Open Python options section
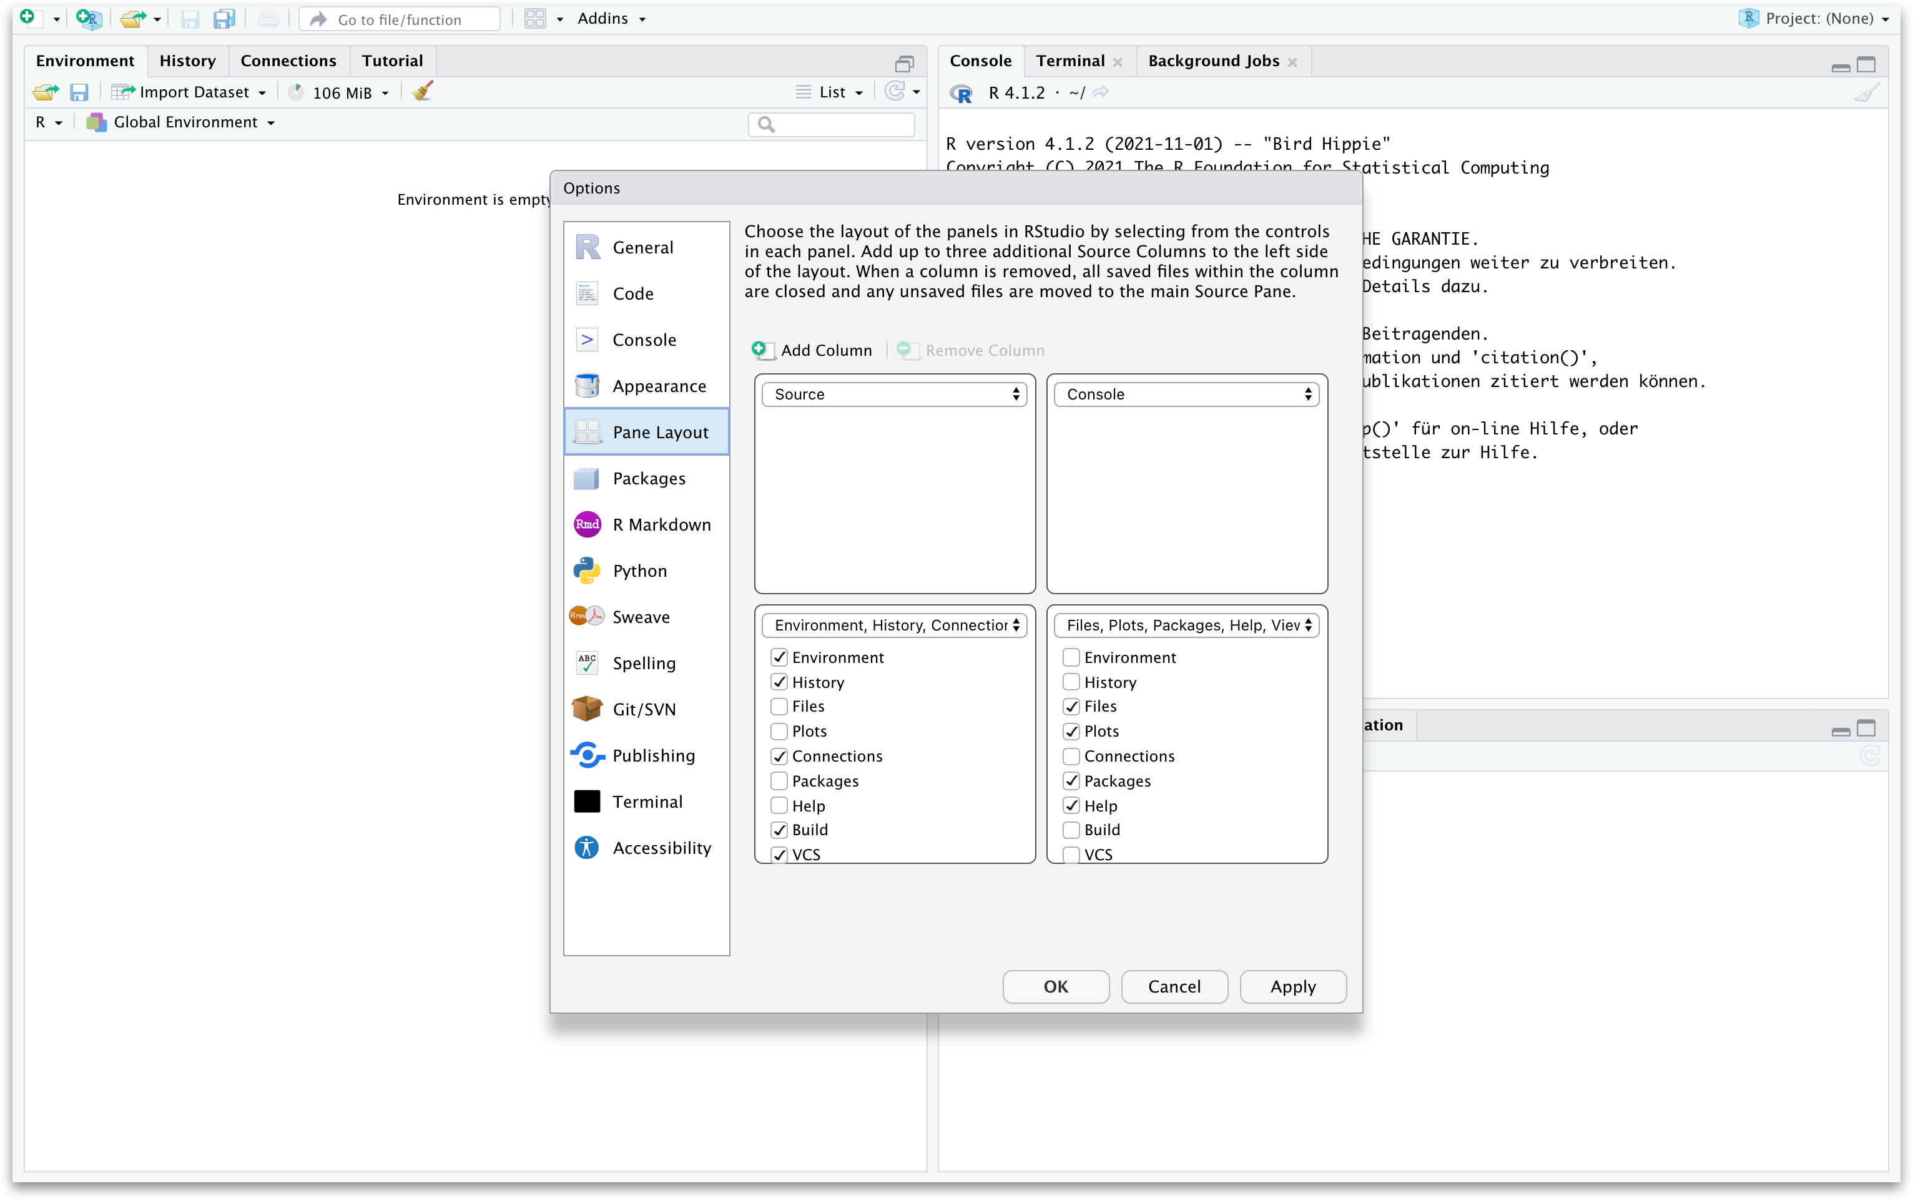Image resolution: width=1913 pixels, height=1201 pixels. pyautogui.click(x=639, y=571)
